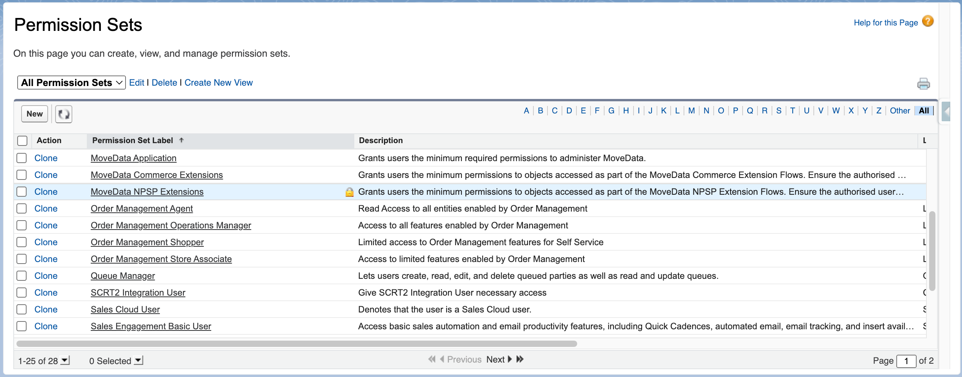Click the printer icon for printable view

tap(923, 84)
